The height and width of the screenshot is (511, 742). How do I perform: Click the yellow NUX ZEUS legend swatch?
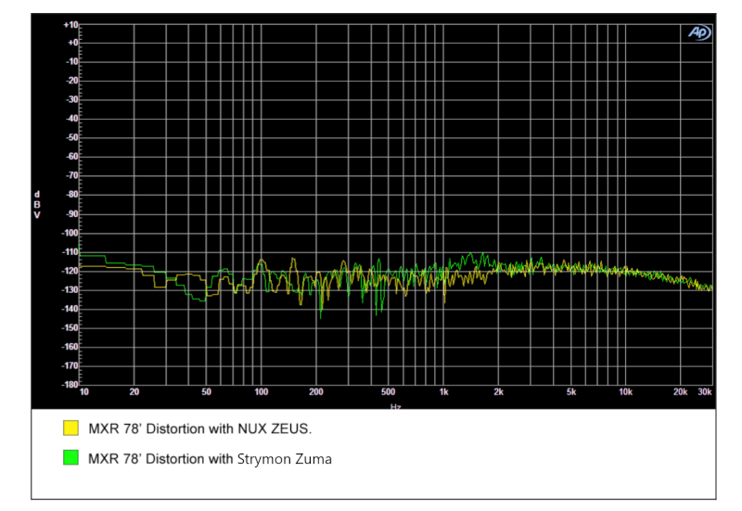70,428
